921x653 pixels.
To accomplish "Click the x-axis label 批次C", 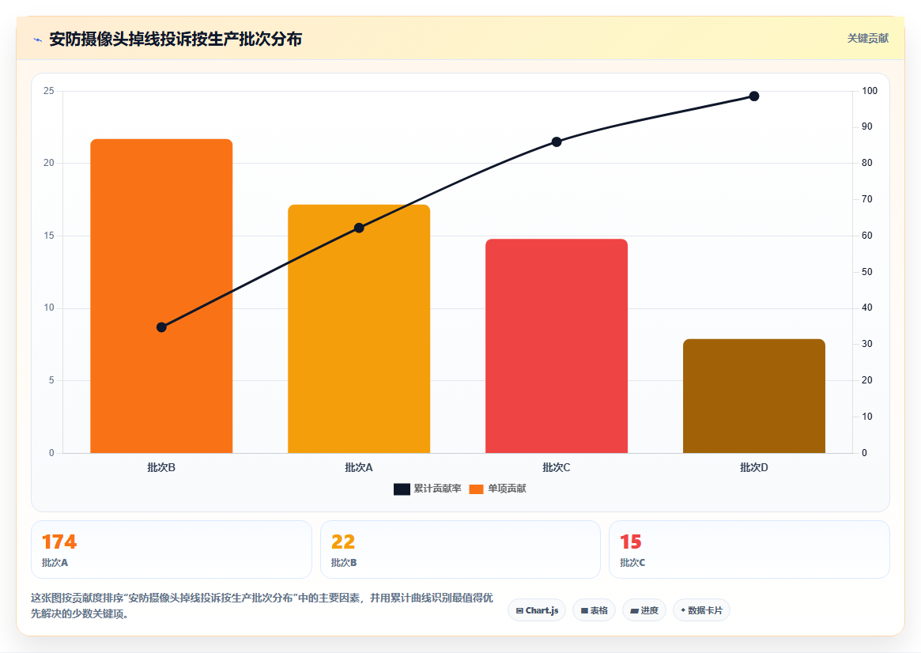I will point(557,467).
